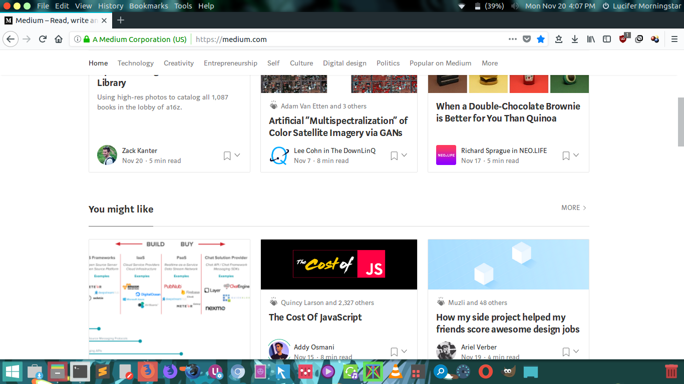Viewport: 684px width, 384px height.
Task: Open Popular on Medium
Action: pos(440,63)
